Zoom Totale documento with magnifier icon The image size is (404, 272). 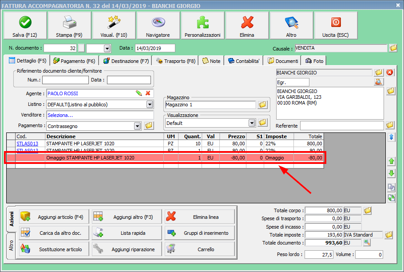click(x=367, y=242)
